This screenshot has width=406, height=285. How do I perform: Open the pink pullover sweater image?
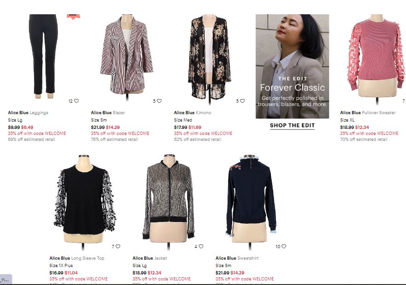[x=376, y=58]
